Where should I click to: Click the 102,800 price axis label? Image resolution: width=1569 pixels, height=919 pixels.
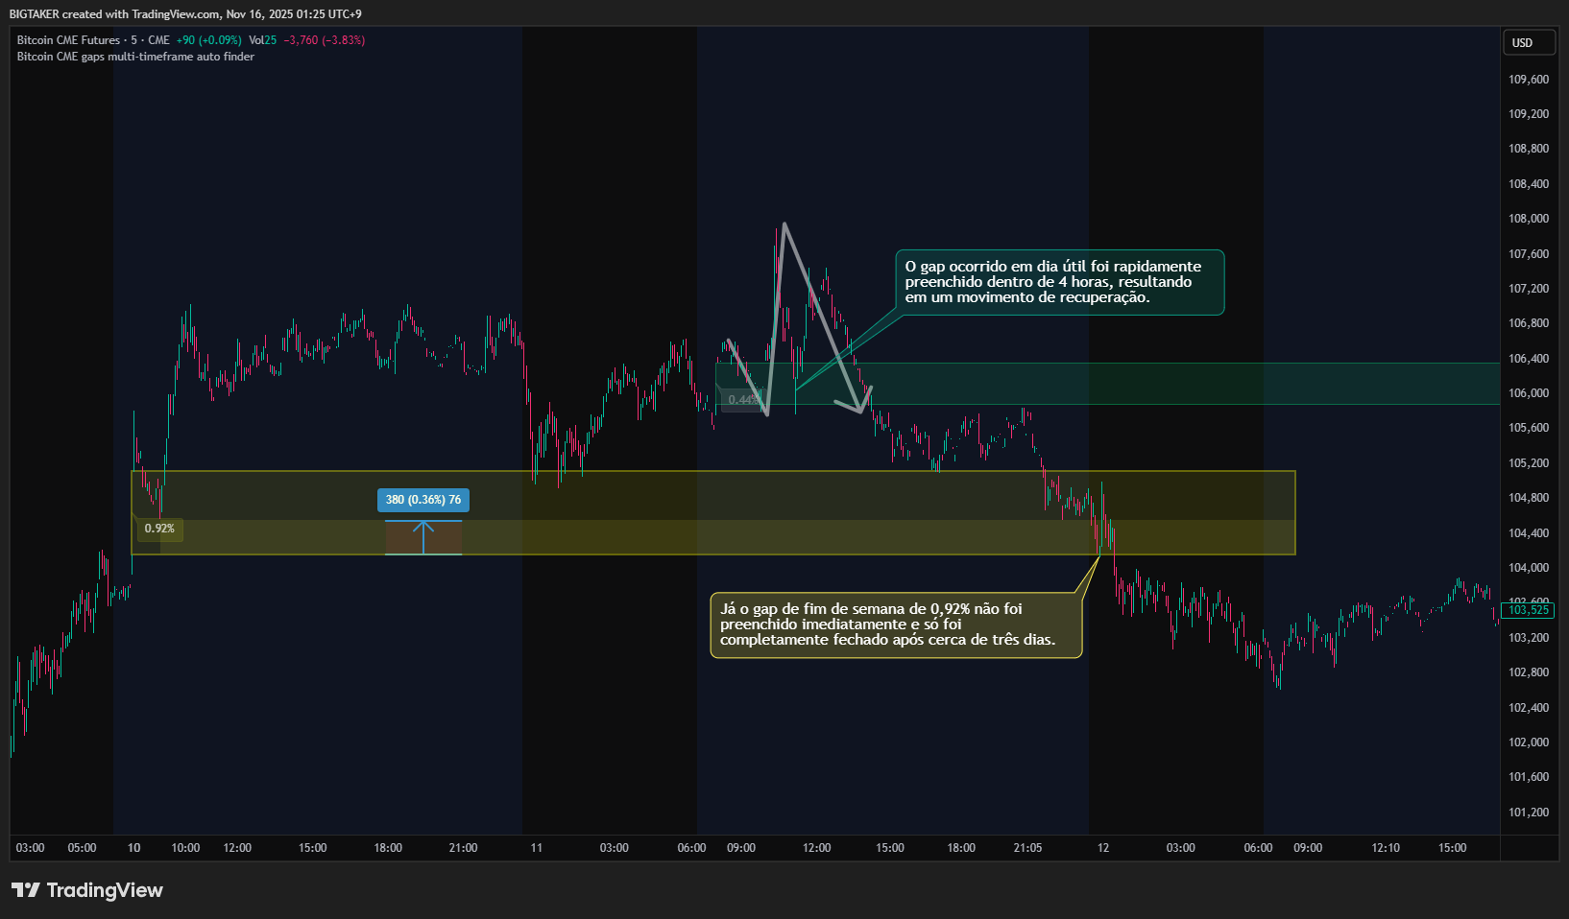(1529, 672)
